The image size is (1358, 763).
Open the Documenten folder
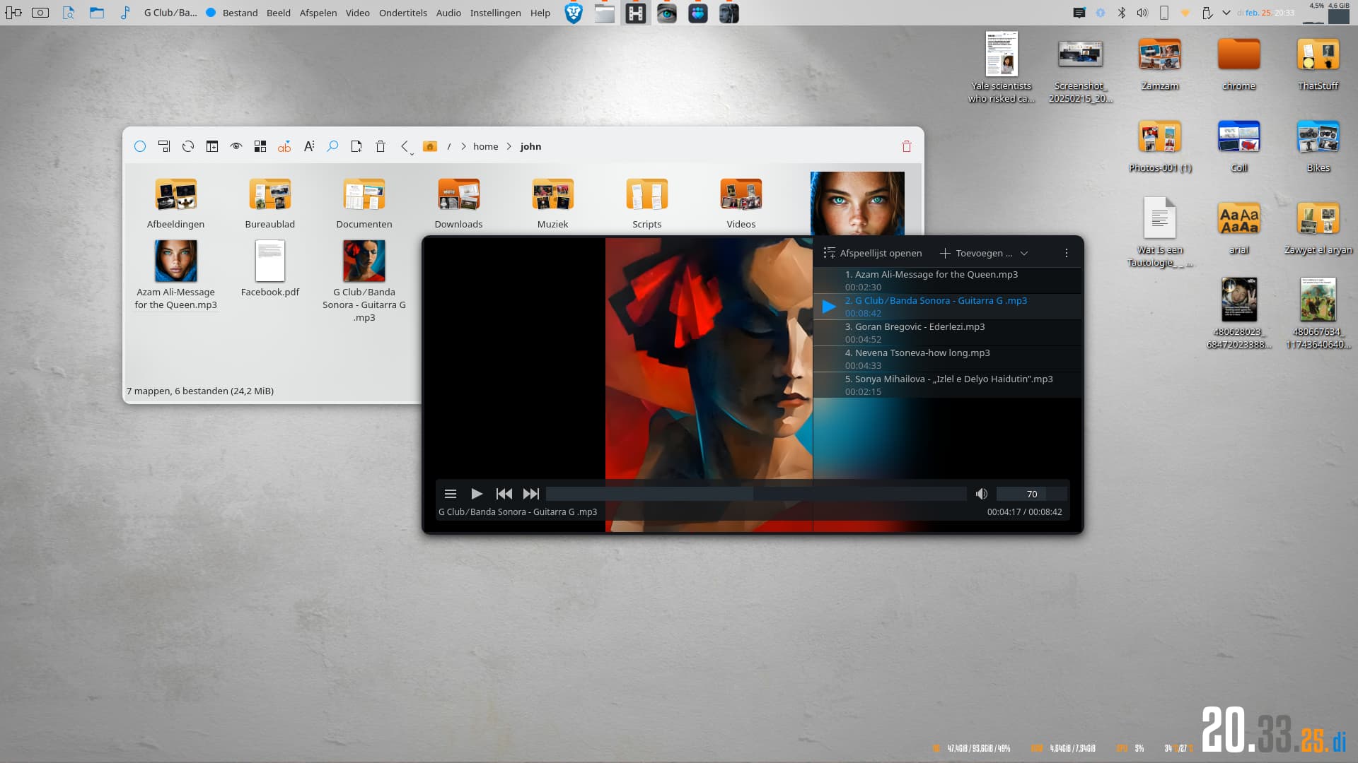(364, 203)
